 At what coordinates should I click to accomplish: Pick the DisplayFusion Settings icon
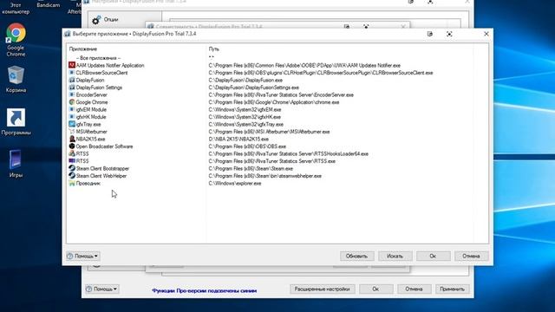tap(72, 88)
